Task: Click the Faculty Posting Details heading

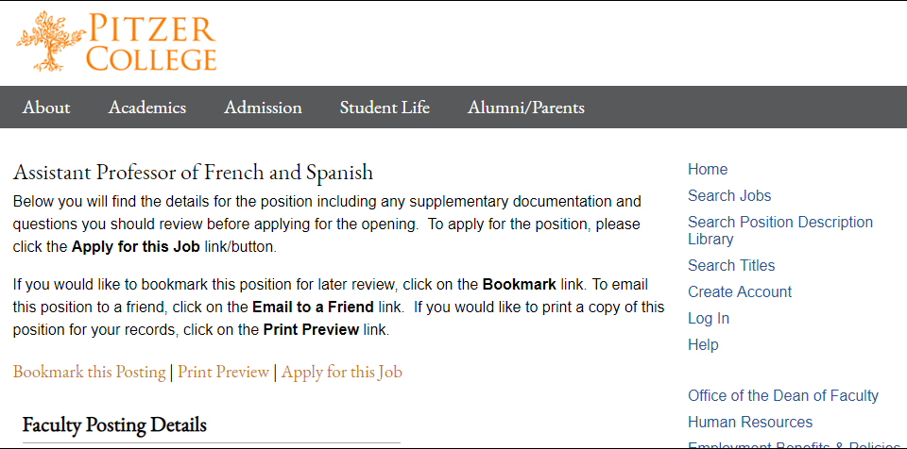Action: coord(114,424)
